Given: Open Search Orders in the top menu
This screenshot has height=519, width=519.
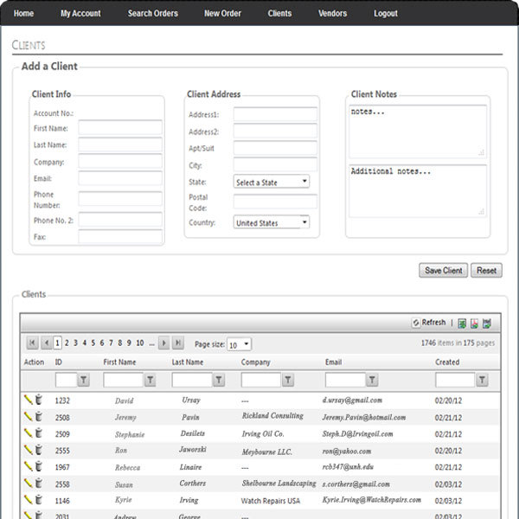Looking at the screenshot, I should [x=152, y=14].
